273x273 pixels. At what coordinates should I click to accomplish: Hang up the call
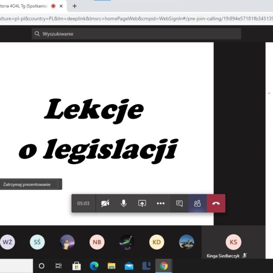(x=216, y=203)
